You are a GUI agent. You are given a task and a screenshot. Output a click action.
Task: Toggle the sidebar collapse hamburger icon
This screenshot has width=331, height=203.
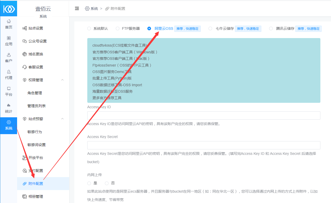click(77, 9)
